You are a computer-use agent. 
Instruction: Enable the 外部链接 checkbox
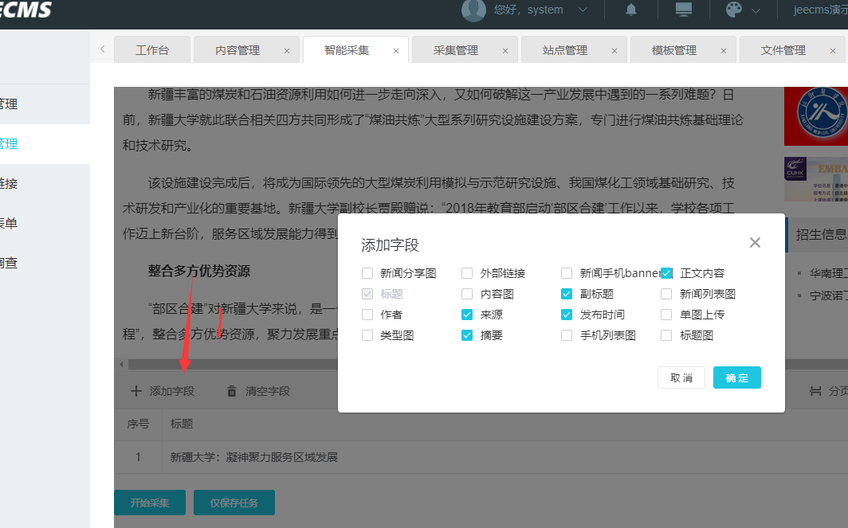tap(467, 273)
